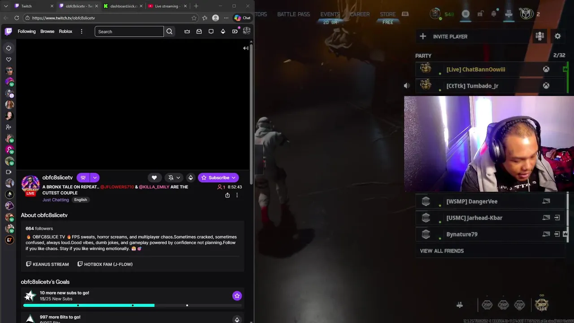The width and height of the screenshot is (574, 323).
Task: Open the Whispers speech bubble icon
Action: pyautogui.click(x=211, y=31)
